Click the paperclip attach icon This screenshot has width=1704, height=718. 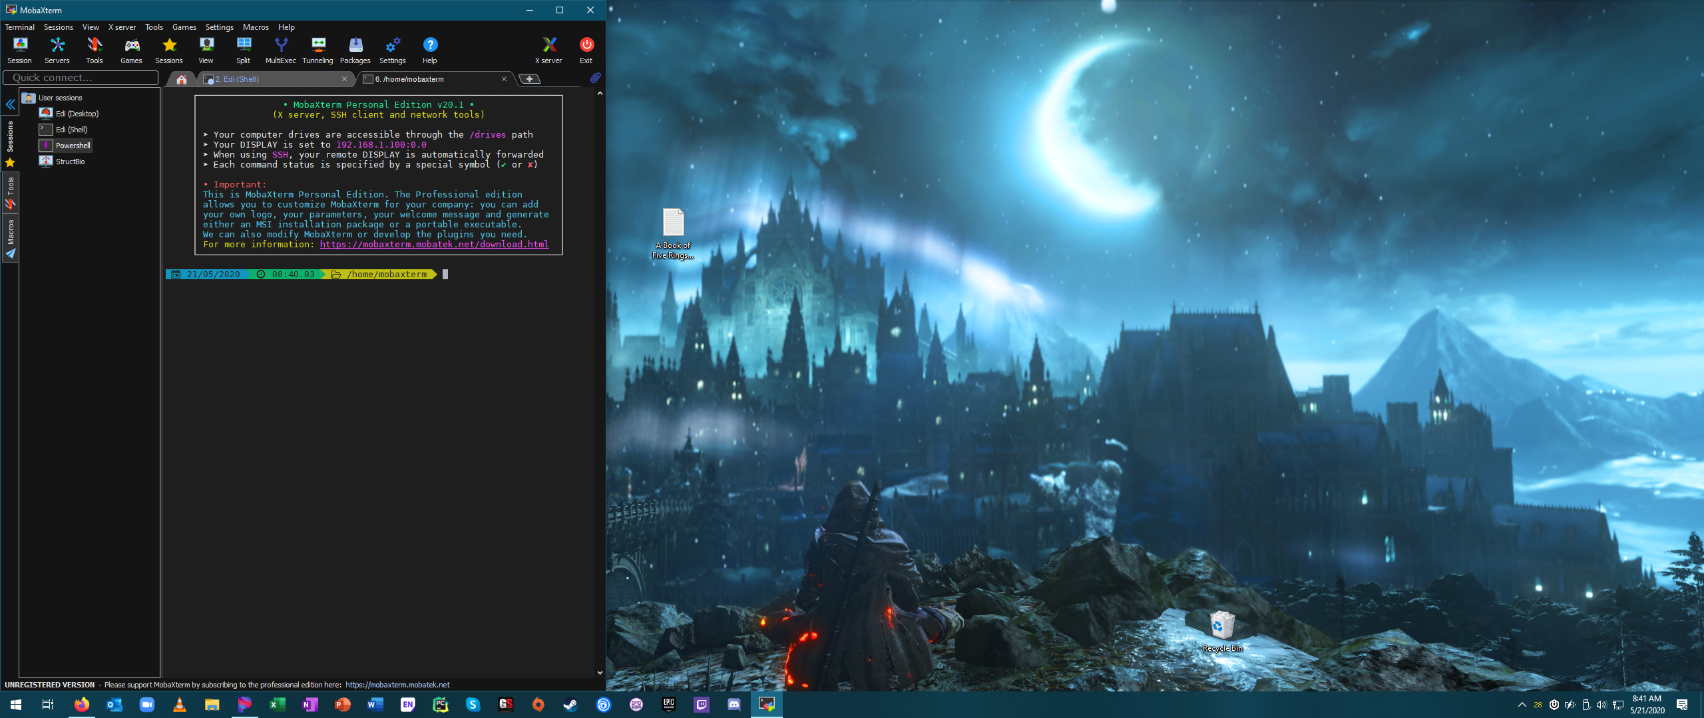coord(595,78)
